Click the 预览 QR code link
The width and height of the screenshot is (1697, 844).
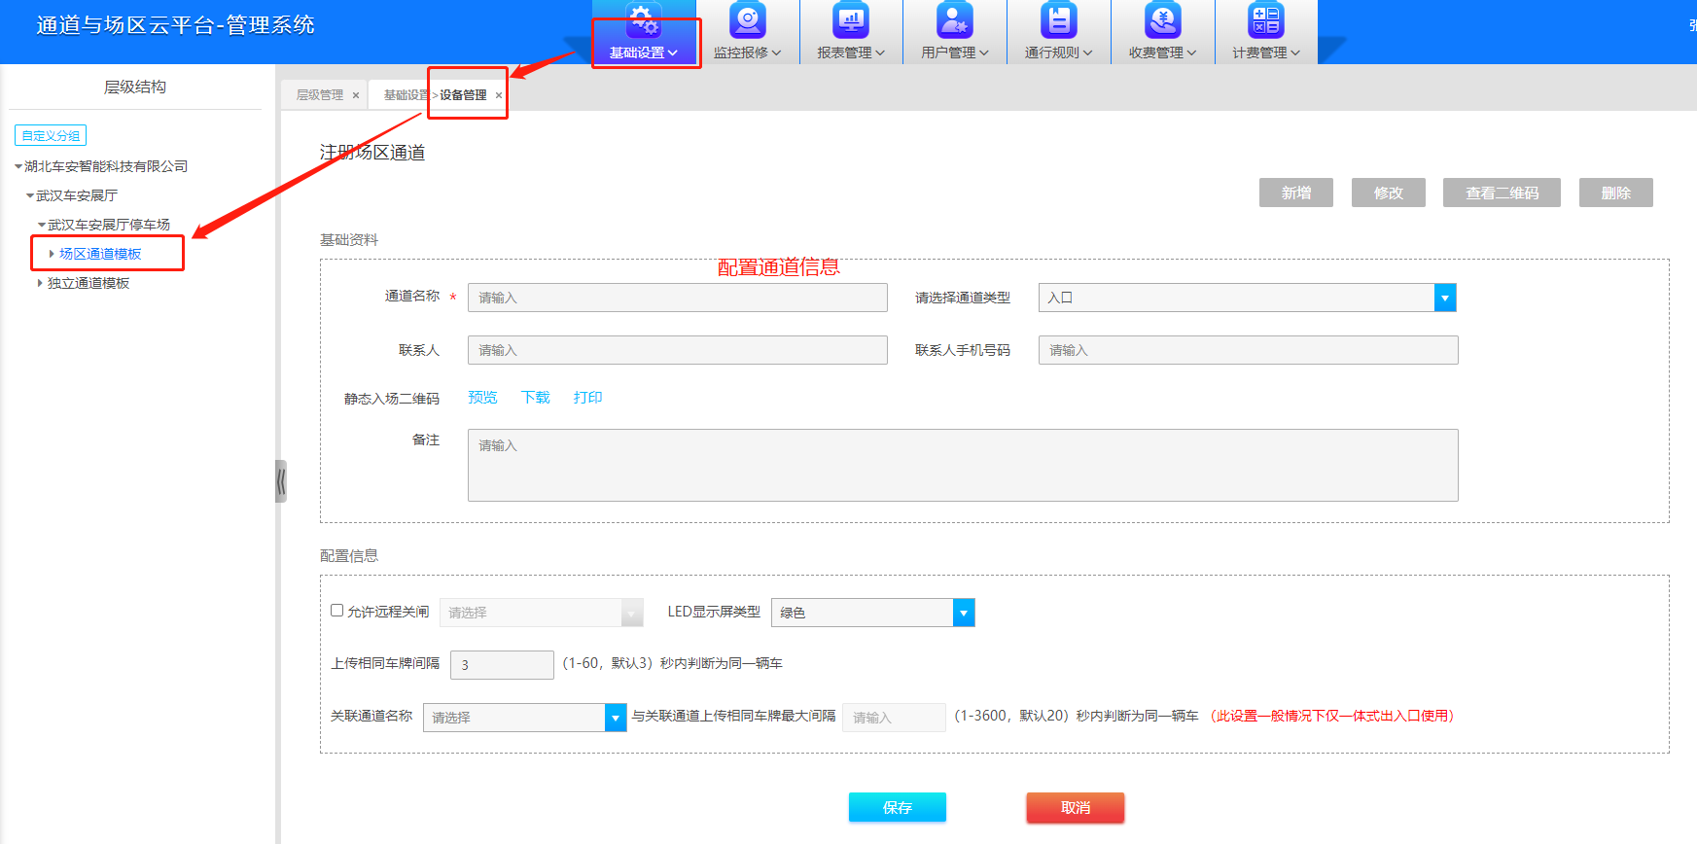pyautogui.click(x=482, y=398)
